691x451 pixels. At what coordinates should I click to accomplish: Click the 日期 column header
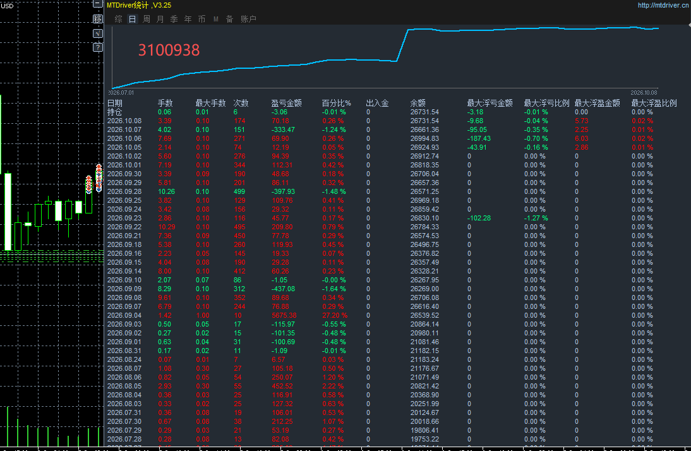pos(114,103)
